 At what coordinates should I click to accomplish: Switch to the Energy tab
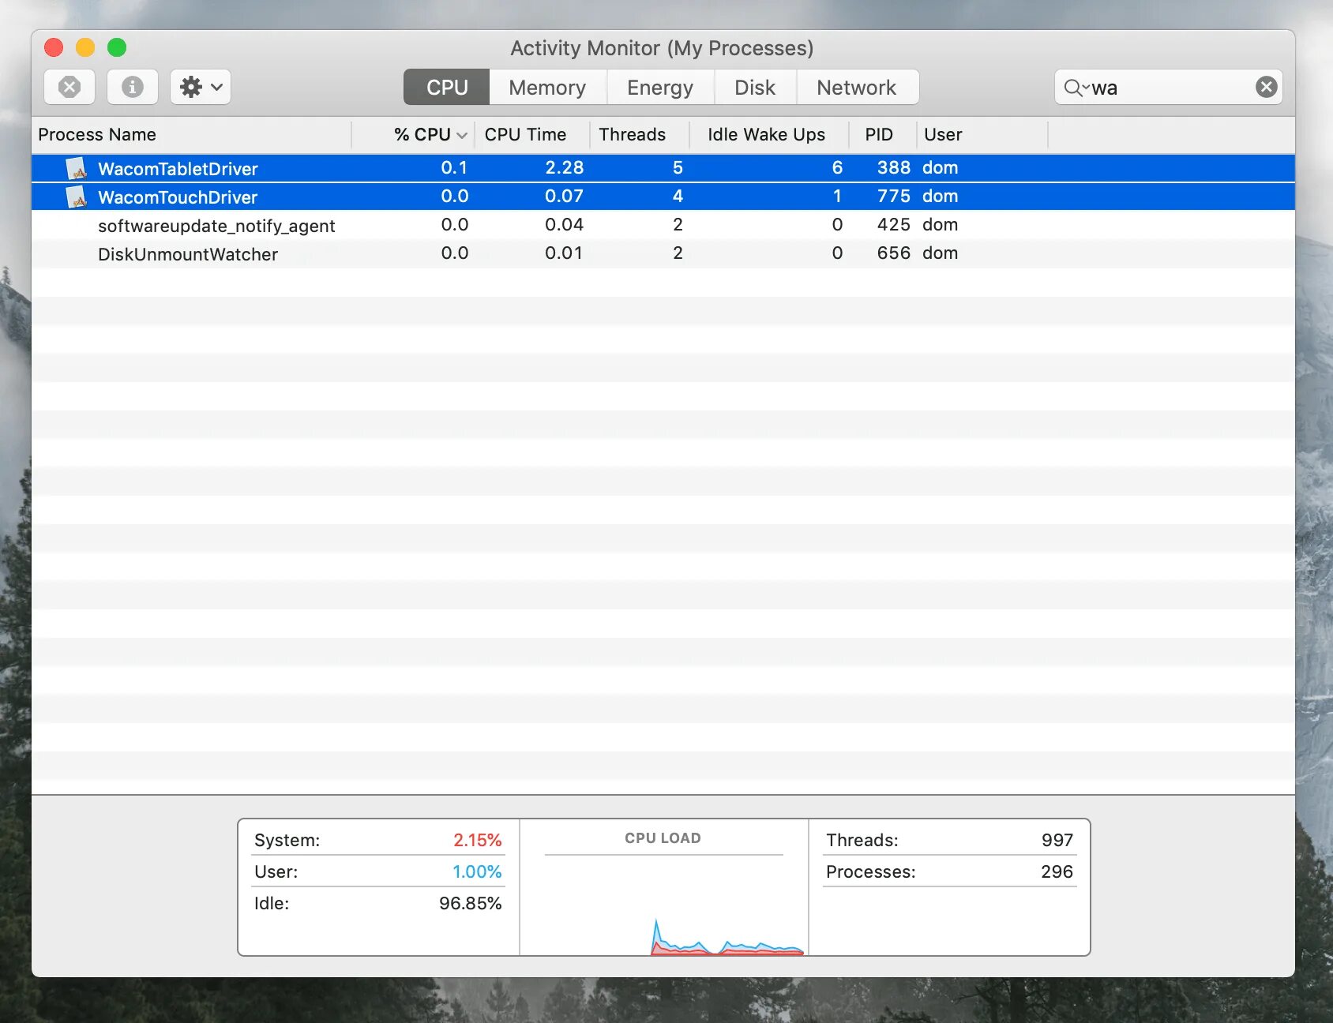[x=660, y=87]
